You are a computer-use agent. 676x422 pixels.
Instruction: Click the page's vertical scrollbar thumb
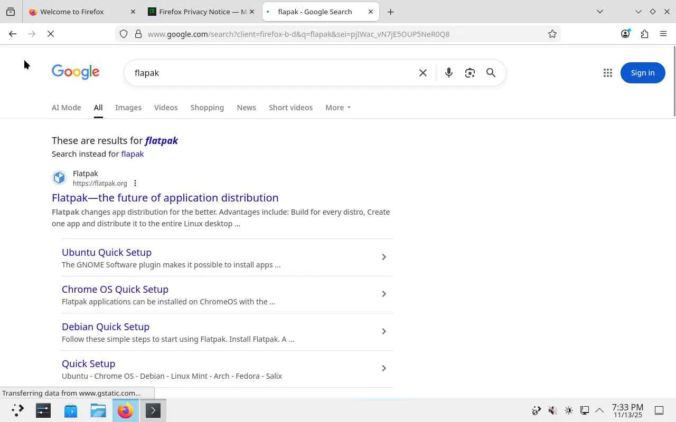coord(674,81)
